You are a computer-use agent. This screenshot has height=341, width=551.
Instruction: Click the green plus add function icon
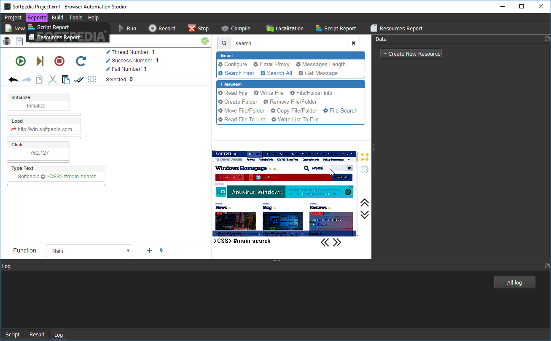point(149,251)
